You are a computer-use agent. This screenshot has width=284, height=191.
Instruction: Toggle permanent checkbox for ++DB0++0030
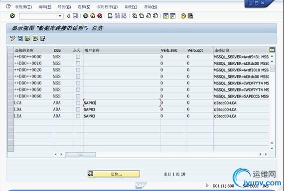[78, 77]
